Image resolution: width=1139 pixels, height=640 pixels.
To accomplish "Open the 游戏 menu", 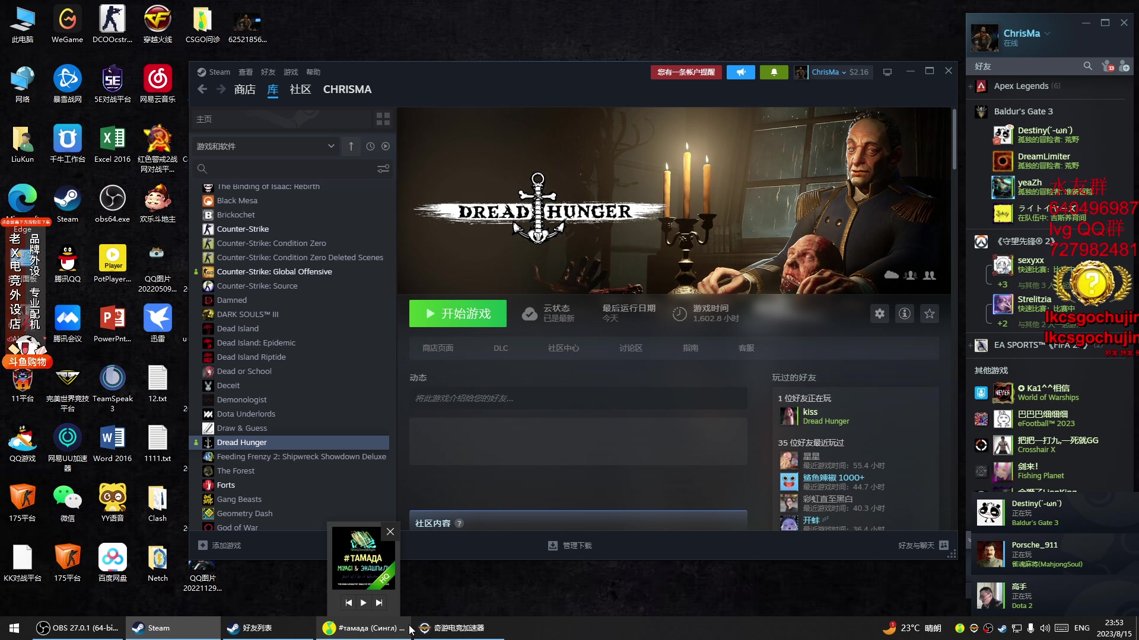I will tap(291, 72).
